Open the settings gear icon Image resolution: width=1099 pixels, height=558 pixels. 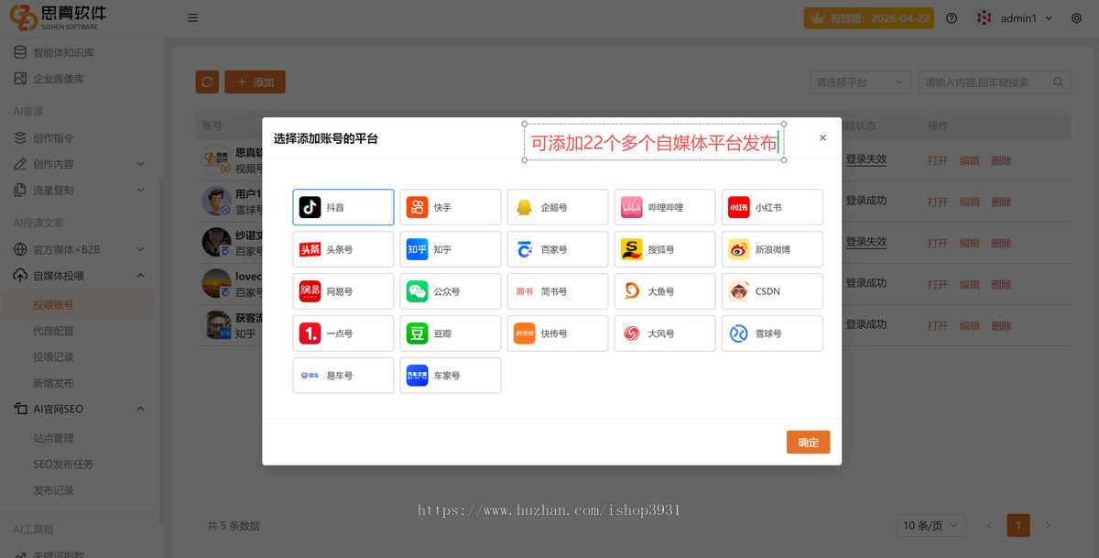1076,18
